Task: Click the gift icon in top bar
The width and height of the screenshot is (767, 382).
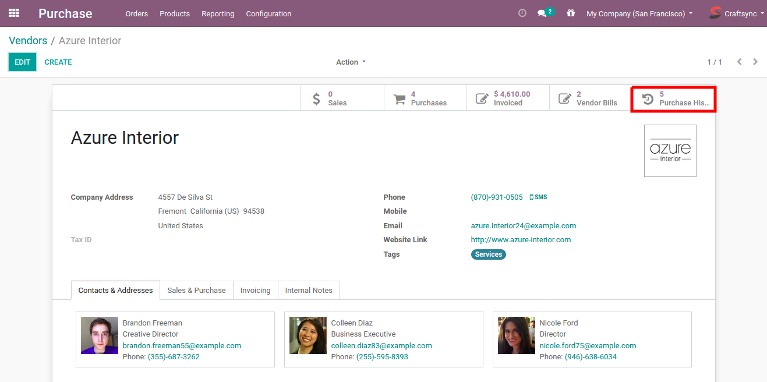Action: [571, 13]
